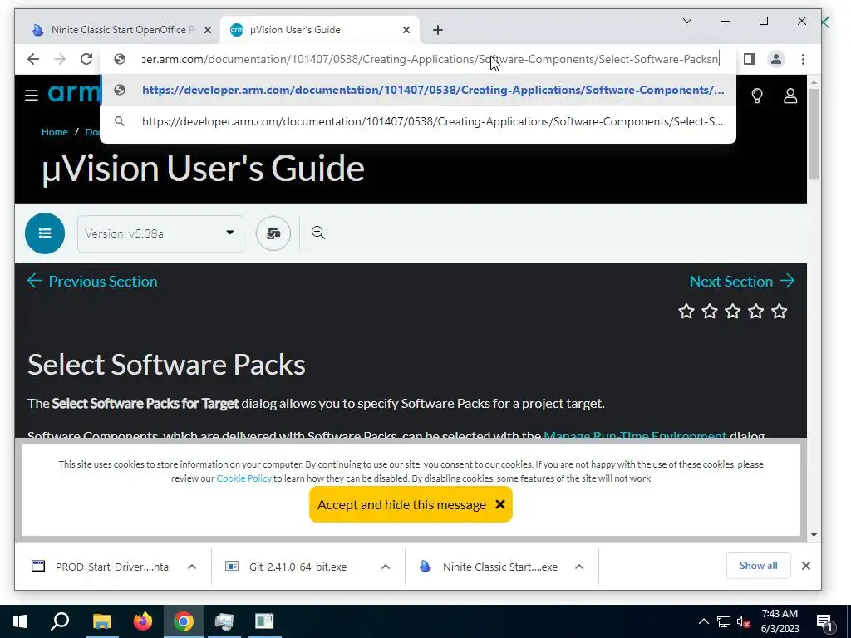The height and width of the screenshot is (638, 851).
Task: Rate the page five stars
Action: click(780, 312)
